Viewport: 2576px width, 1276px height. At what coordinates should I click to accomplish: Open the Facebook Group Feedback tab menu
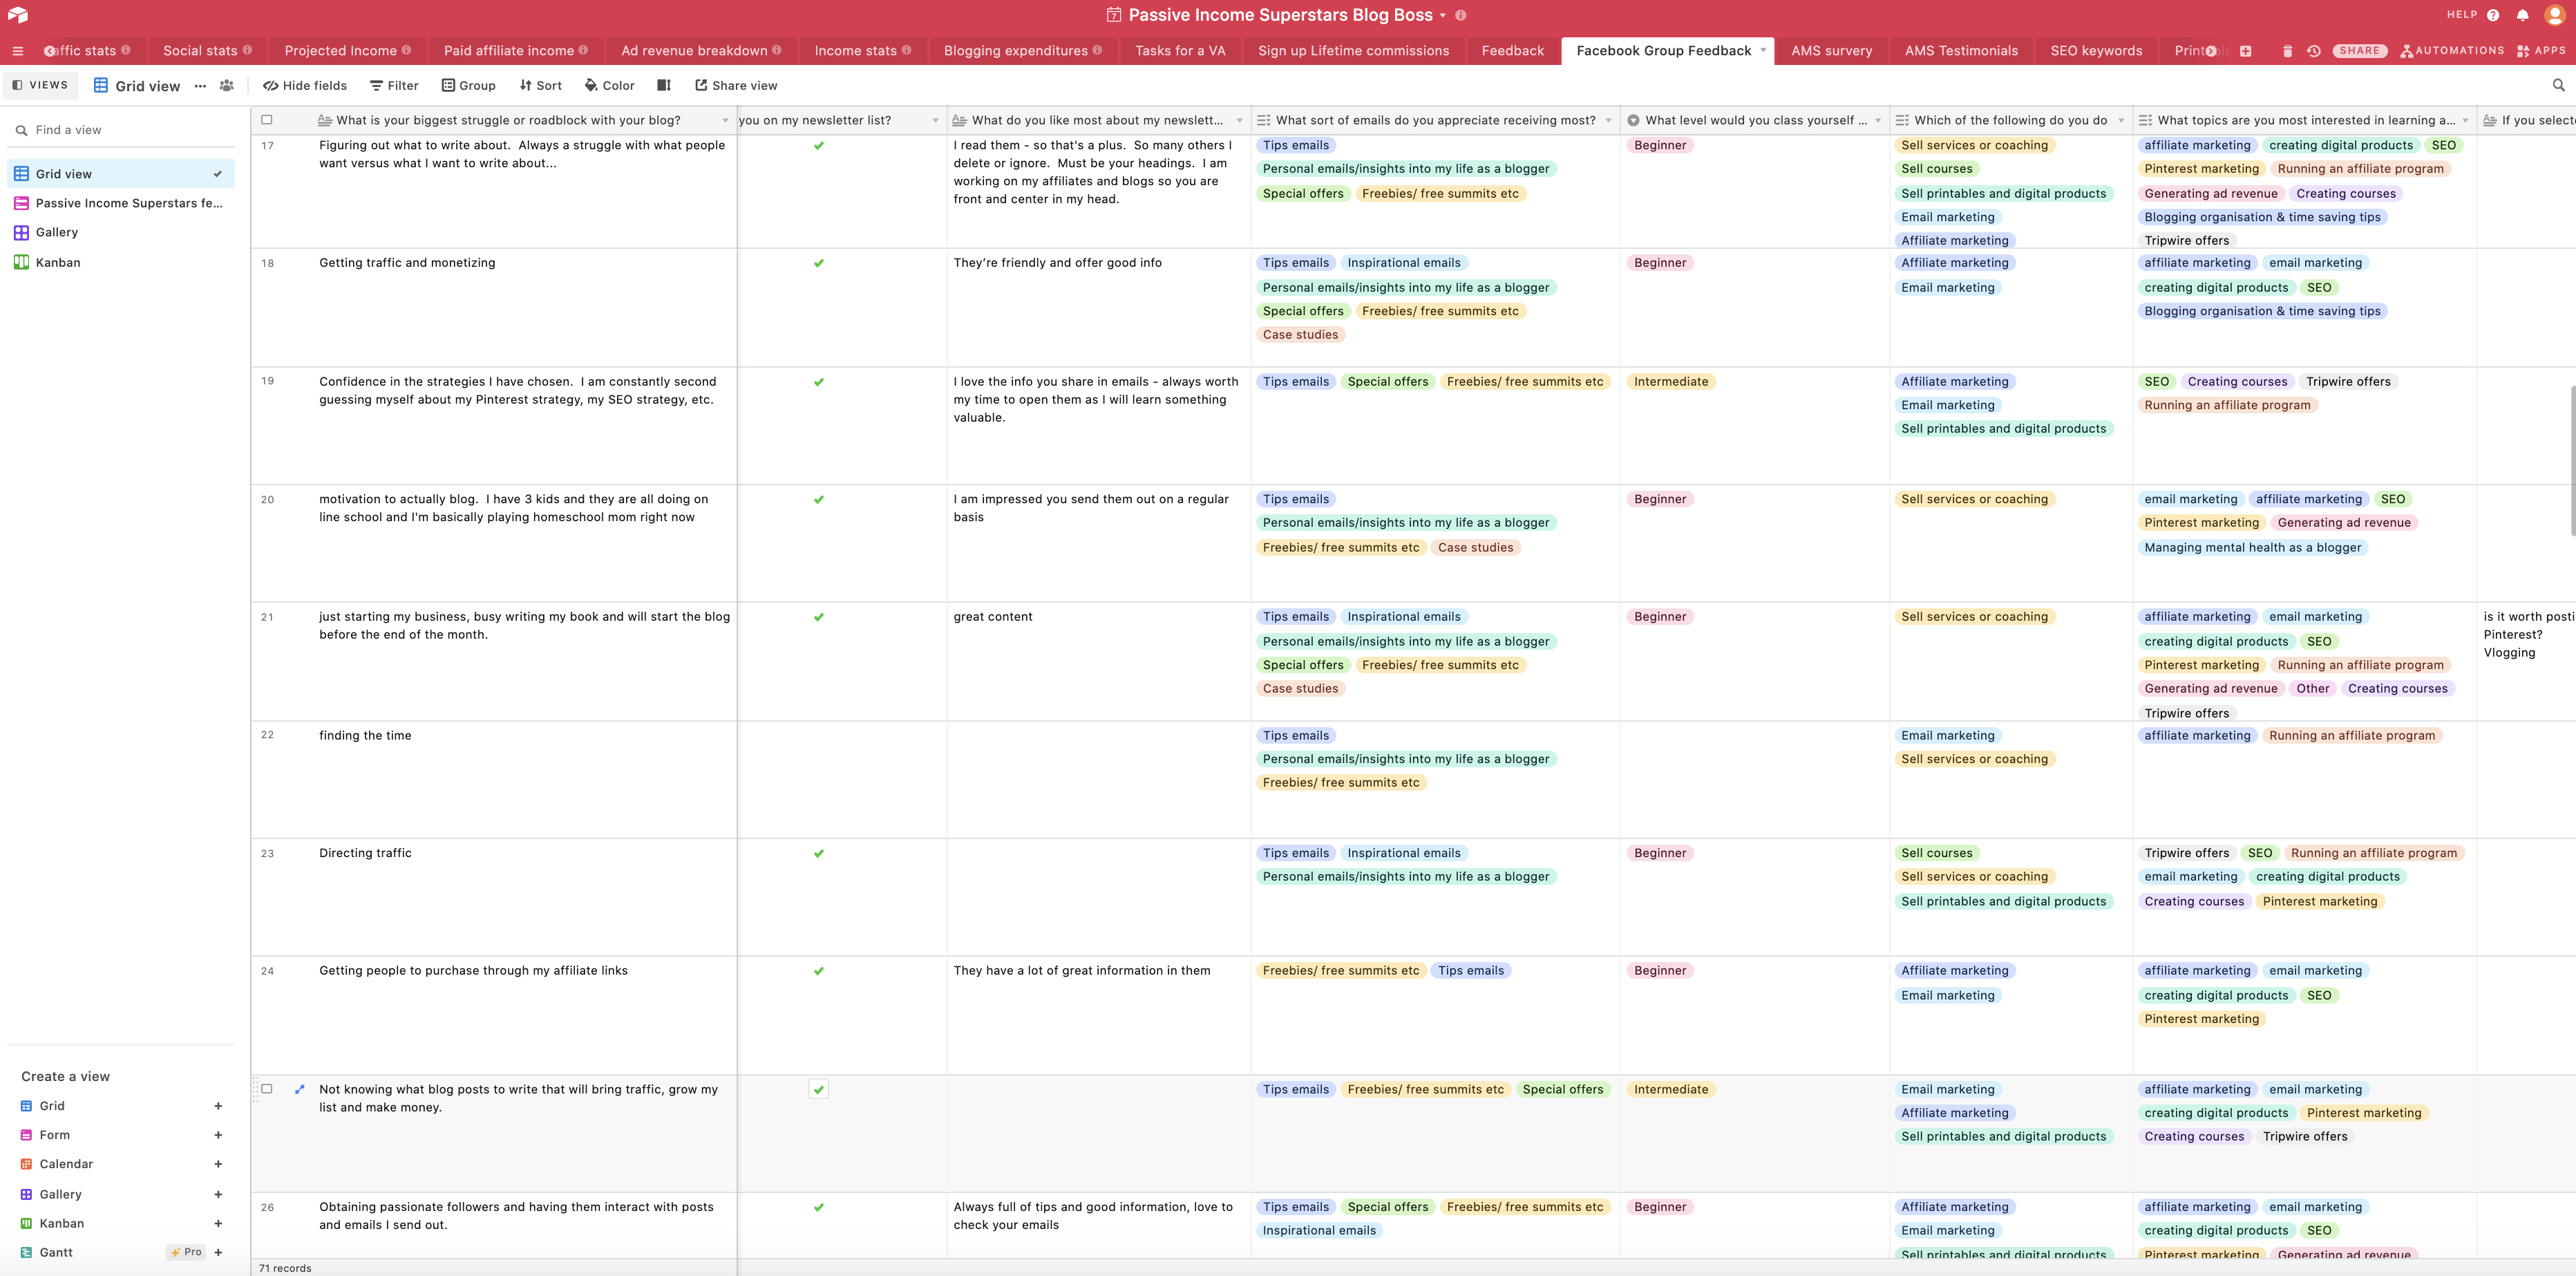point(1764,50)
